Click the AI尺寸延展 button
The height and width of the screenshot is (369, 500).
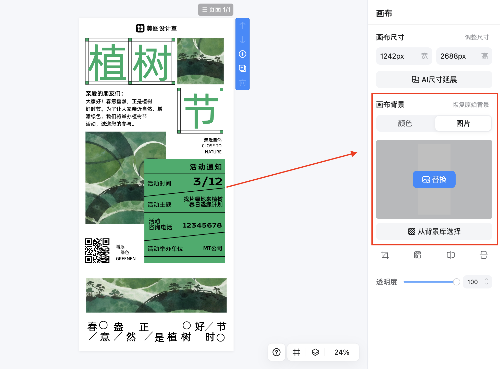434,80
